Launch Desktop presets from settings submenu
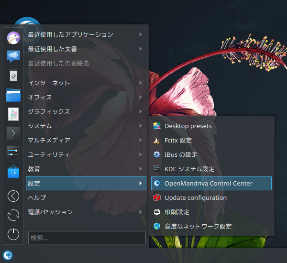The height and width of the screenshot is (263, 287). pos(211,126)
